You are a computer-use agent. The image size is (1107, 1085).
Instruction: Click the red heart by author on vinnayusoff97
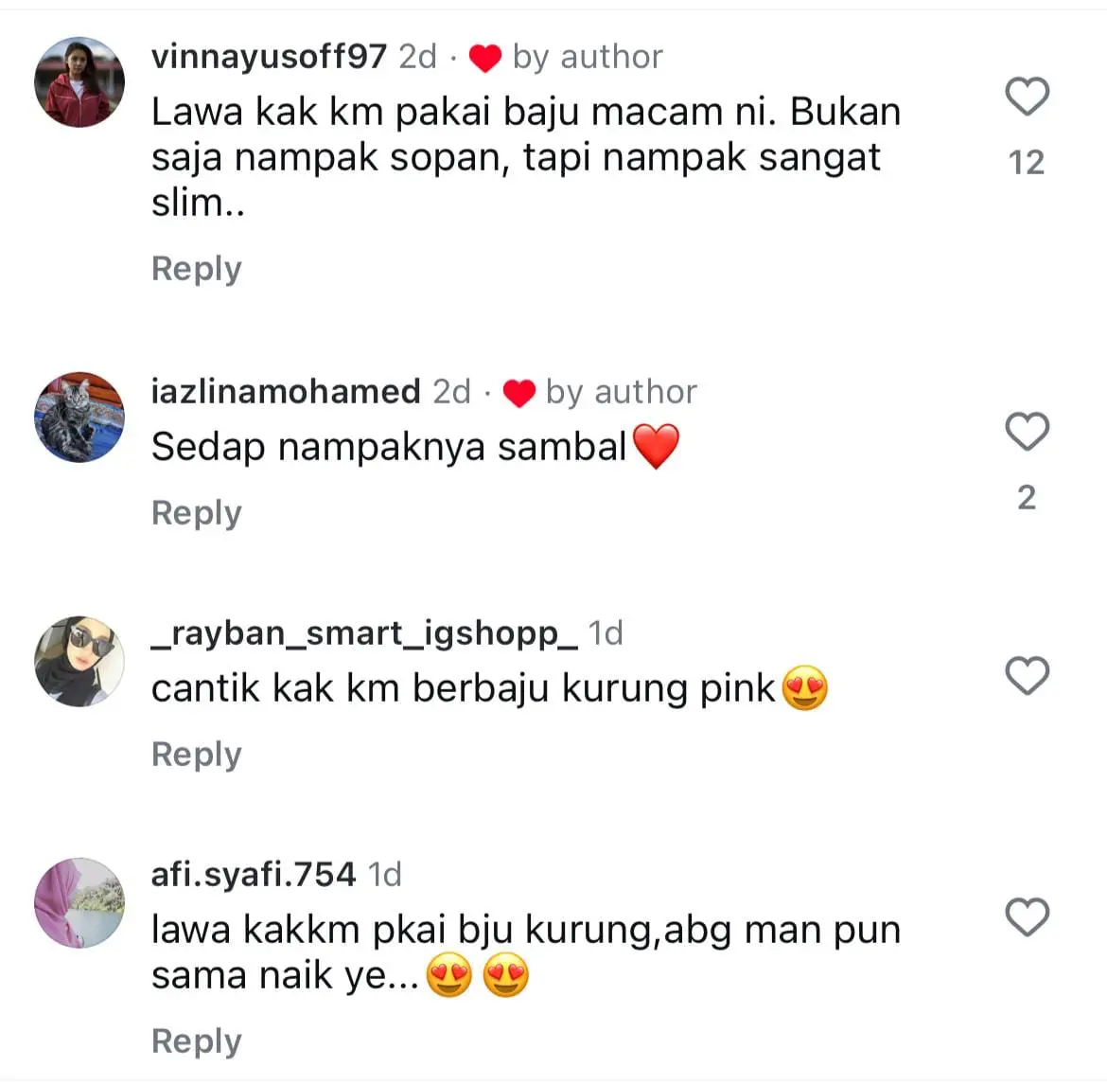485,58
